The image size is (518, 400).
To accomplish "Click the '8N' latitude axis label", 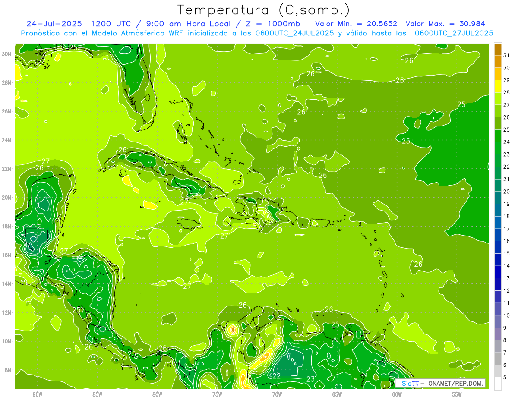I will pyautogui.click(x=8, y=370).
